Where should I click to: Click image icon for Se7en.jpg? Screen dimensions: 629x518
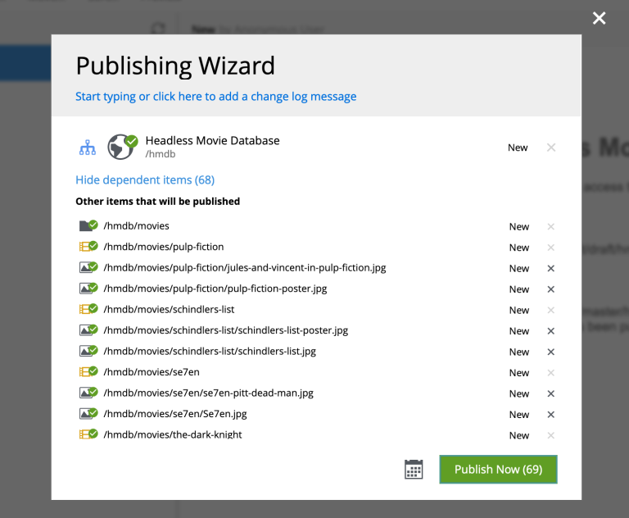(x=88, y=414)
